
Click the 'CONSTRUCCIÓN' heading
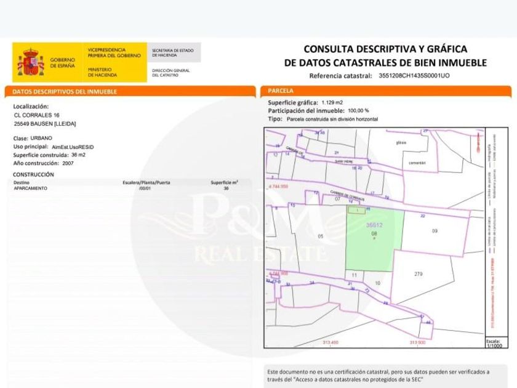33,174
